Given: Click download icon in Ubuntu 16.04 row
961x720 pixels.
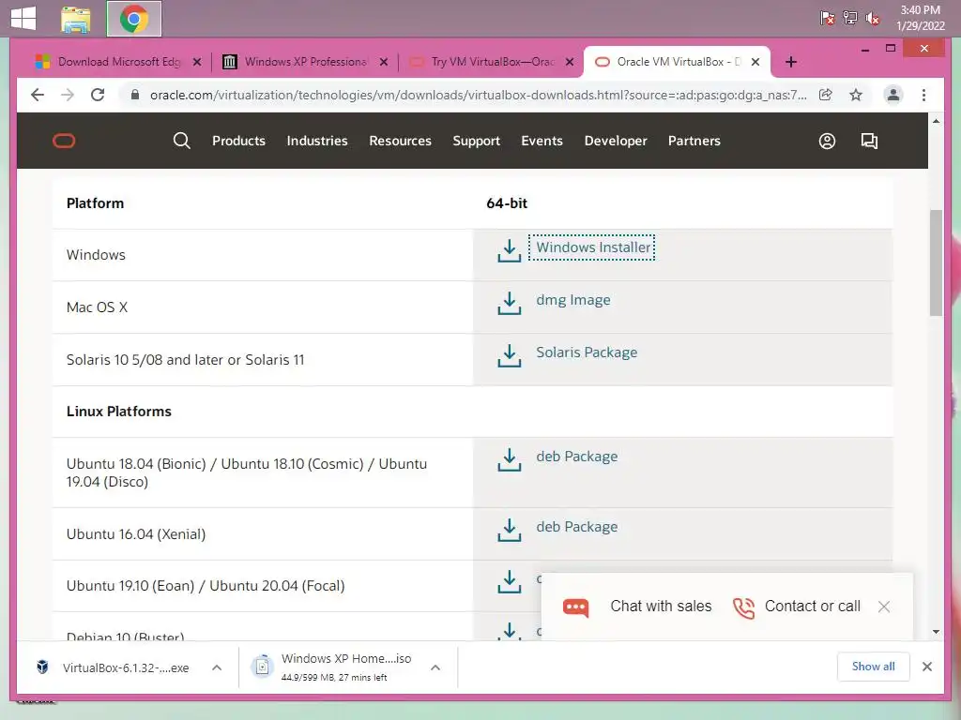Looking at the screenshot, I should (x=509, y=530).
